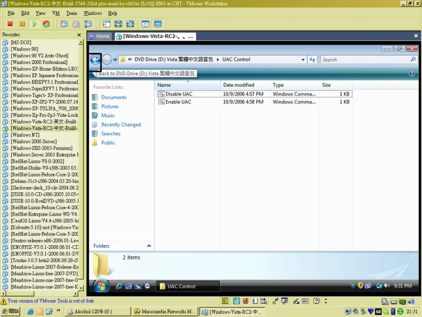
Task: Click the Summary view toolbar icon
Action: coord(146,24)
